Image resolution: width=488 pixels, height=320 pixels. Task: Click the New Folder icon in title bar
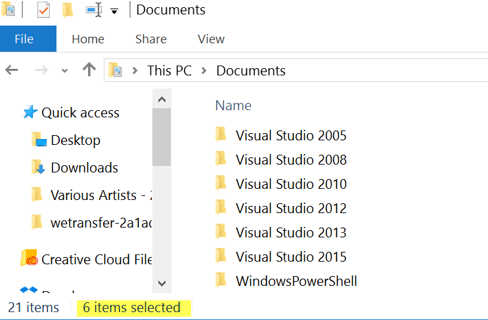(x=68, y=10)
